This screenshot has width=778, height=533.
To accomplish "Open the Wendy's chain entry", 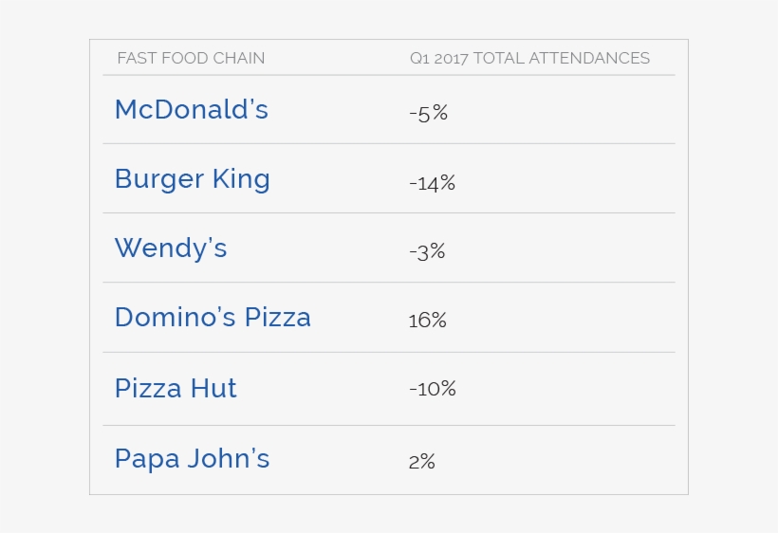I will pos(171,248).
